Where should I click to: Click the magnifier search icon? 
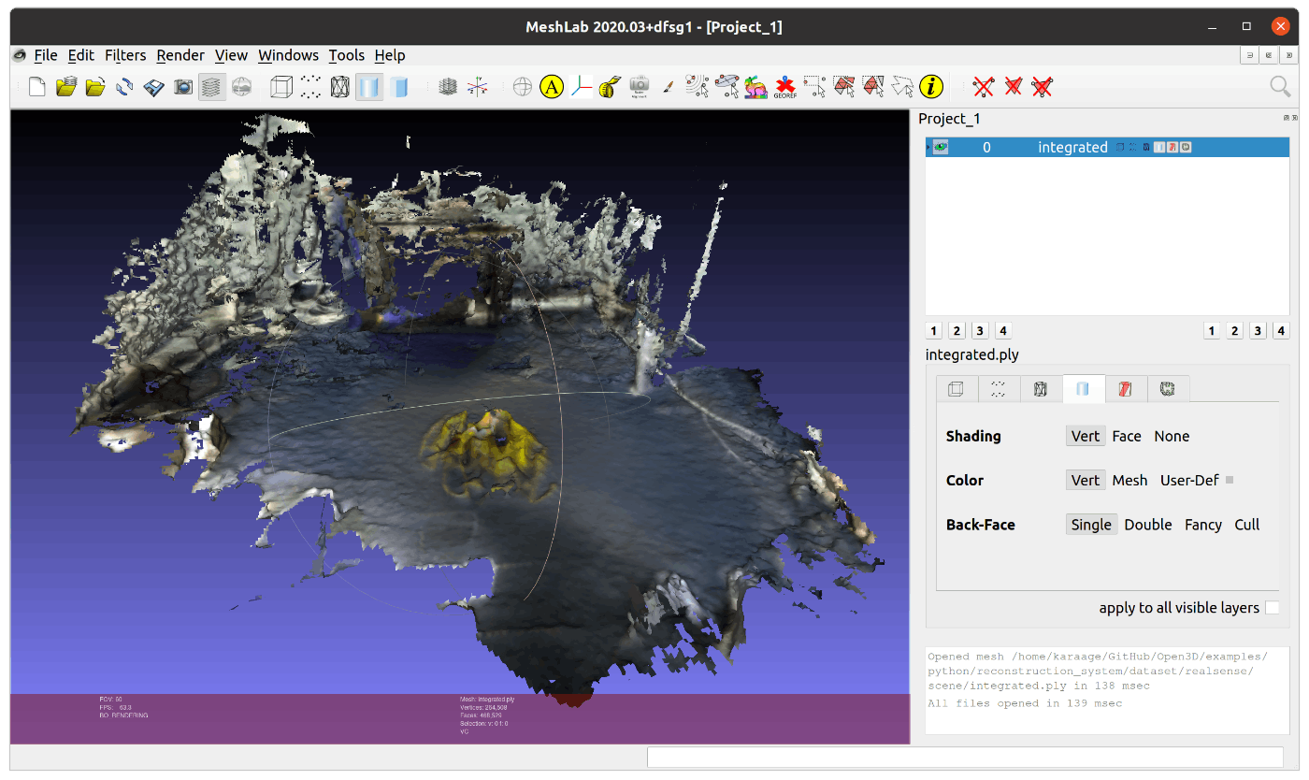coord(1280,87)
